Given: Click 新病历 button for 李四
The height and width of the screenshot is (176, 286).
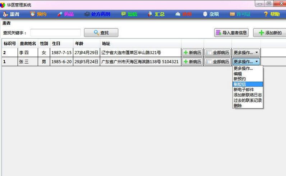Looking at the screenshot, I should [193, 53].
